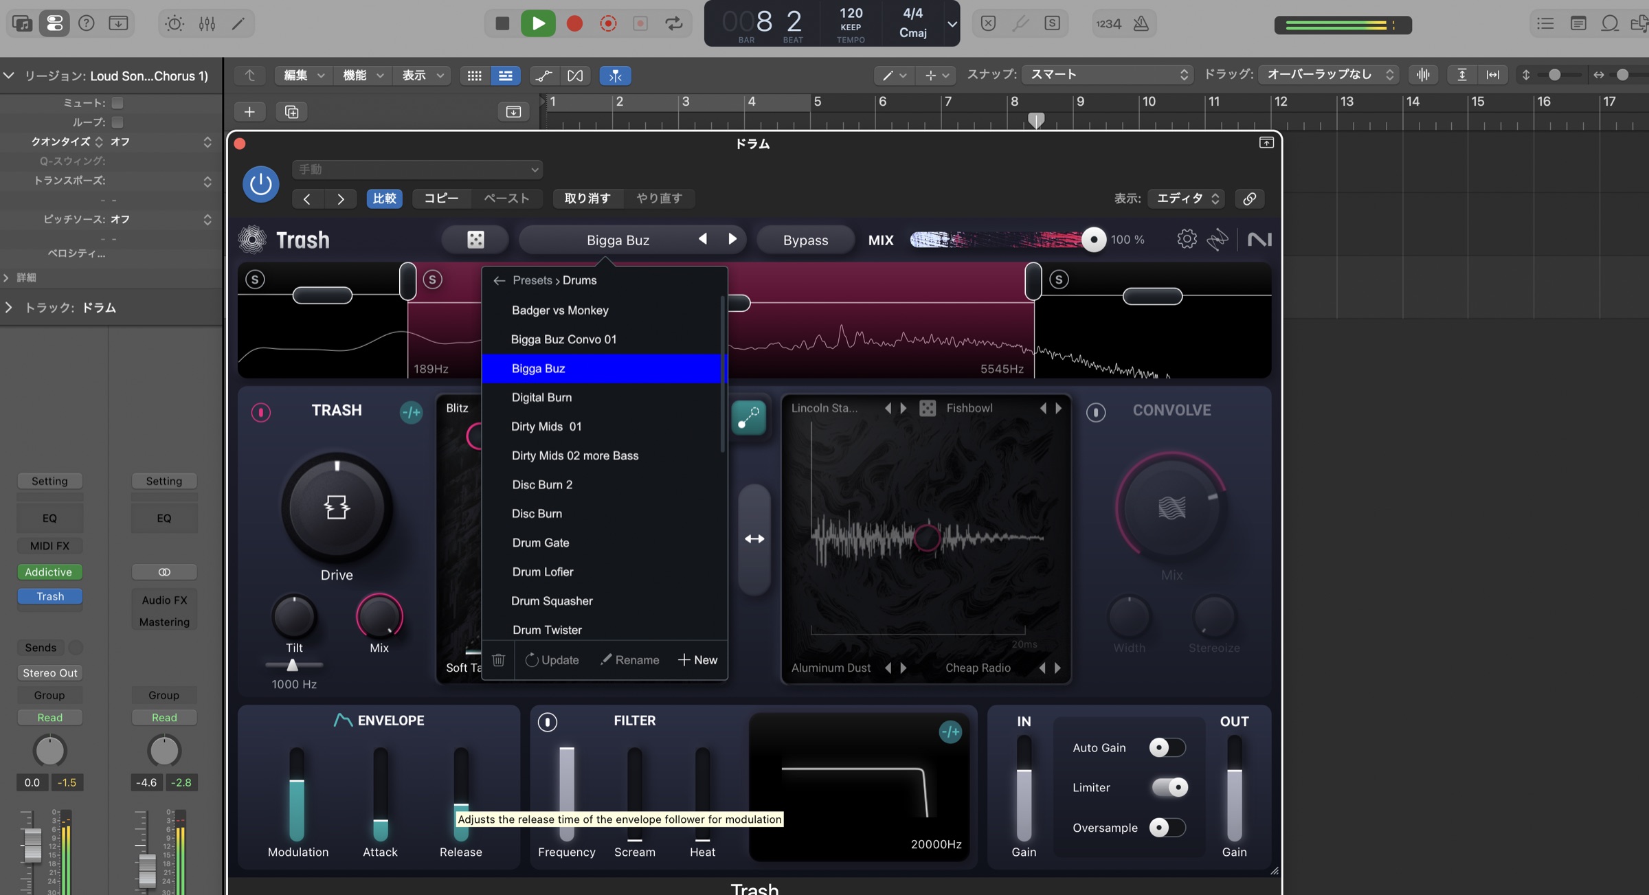1649x895 pixels.
Task: Click the MIX slider handle
Action: 1092,240
